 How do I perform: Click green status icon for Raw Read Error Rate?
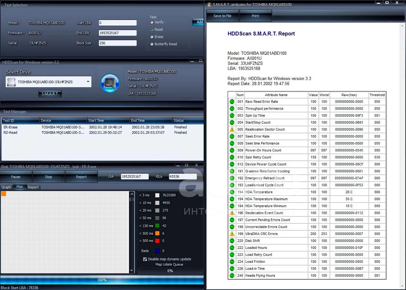point(232,102)
